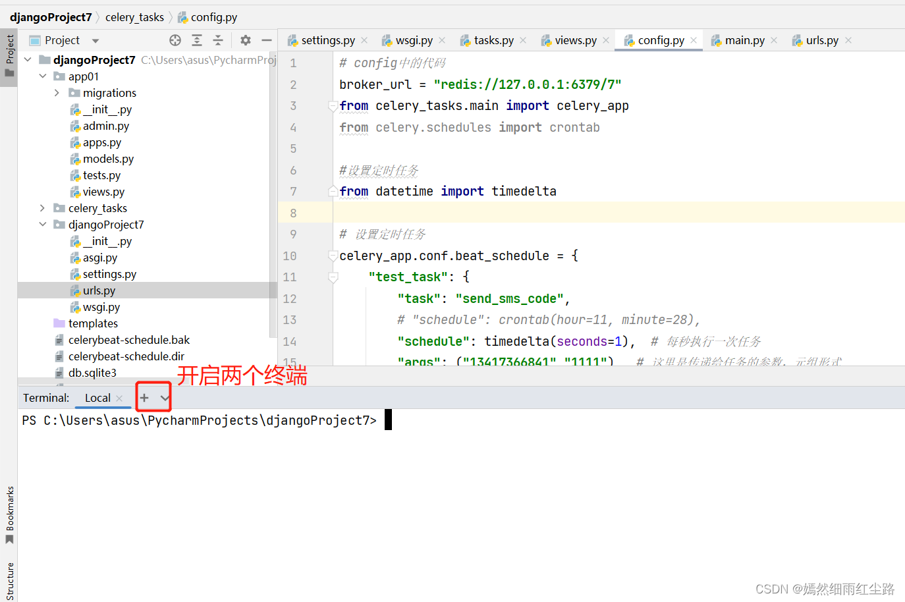Click the db.sqlite3 file icon
Image resolution: width=905 pixels, height=602 pixels.
[59, 372]
